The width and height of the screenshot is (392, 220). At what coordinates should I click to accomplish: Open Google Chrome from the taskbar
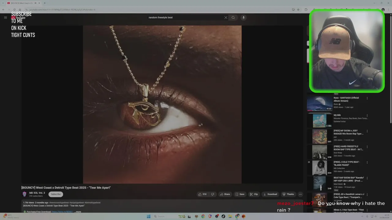pos(203,216)
